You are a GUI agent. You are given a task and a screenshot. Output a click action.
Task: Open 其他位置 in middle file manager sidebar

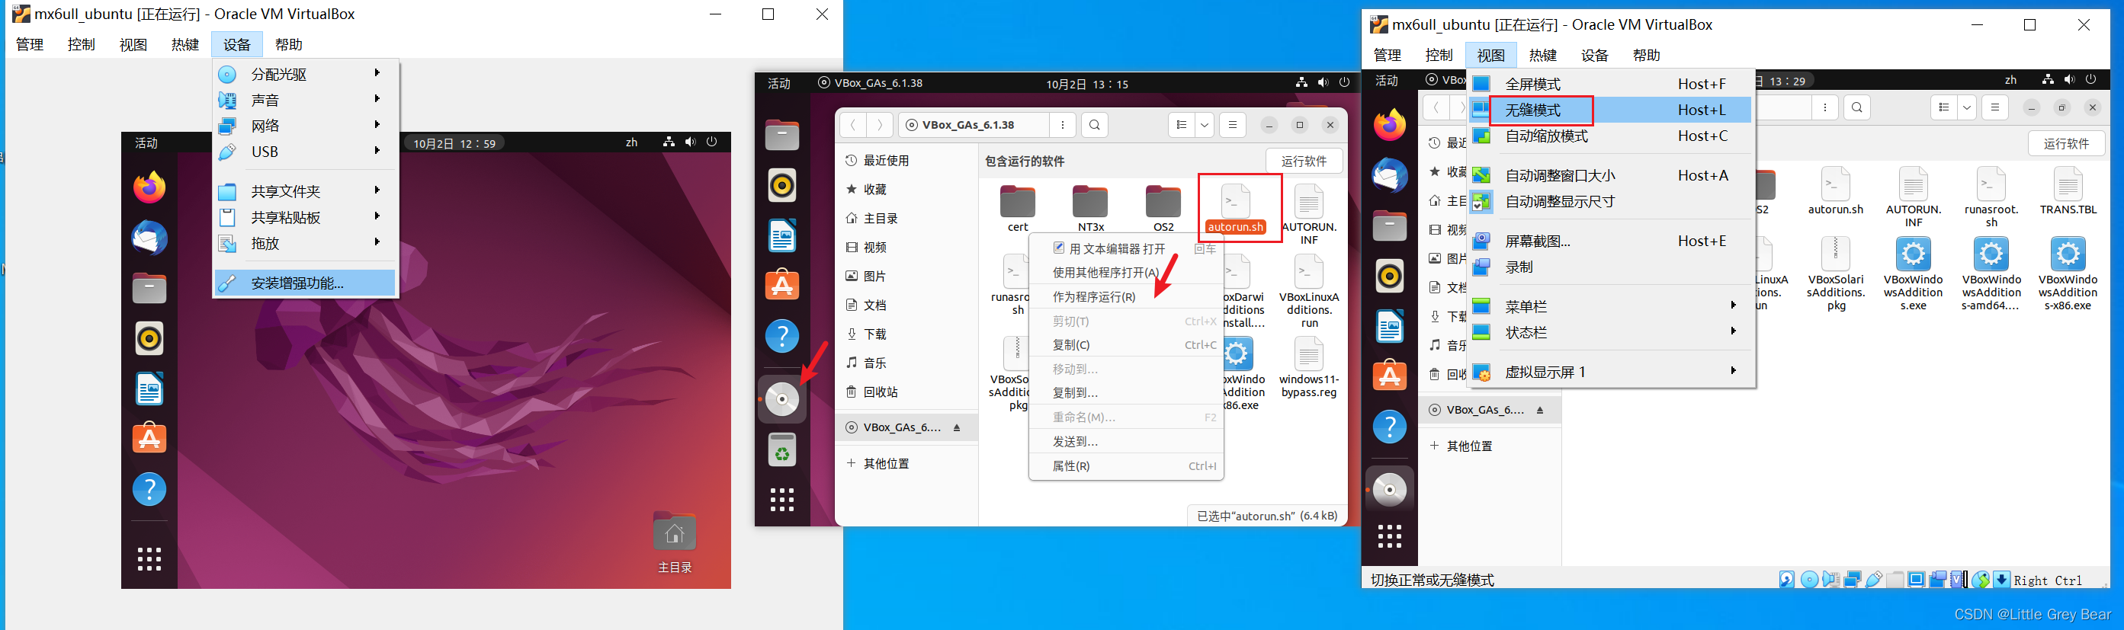pos(906,464)
